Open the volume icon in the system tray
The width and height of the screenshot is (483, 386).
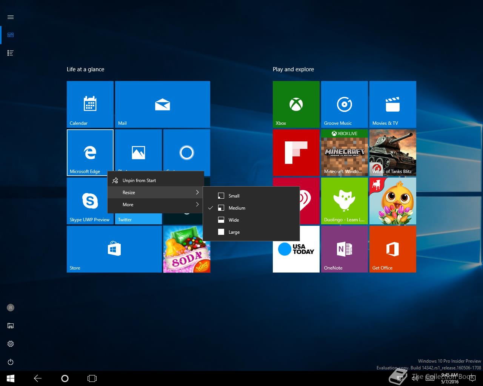point(415,378)
